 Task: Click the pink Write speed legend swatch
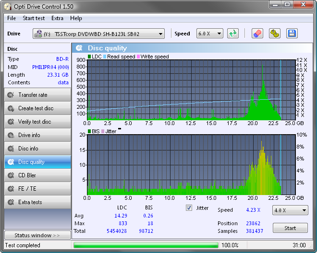[x=138, y=57]
